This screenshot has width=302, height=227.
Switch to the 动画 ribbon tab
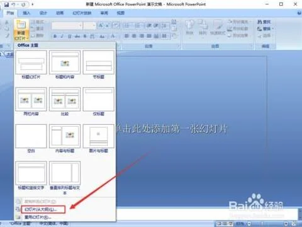[60, 13]
